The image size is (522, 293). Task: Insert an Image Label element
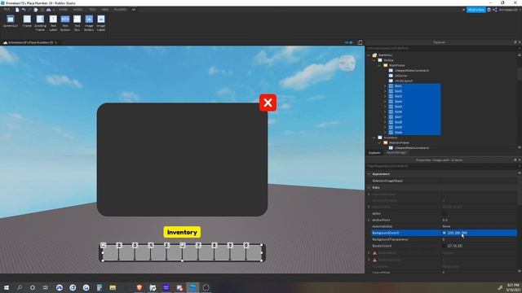pos(101,23)
